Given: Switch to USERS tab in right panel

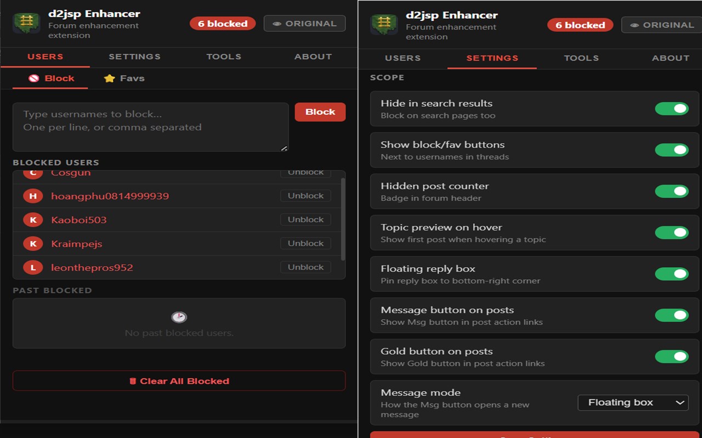Looking at the screenshot, I should click(x=403, y=58).
